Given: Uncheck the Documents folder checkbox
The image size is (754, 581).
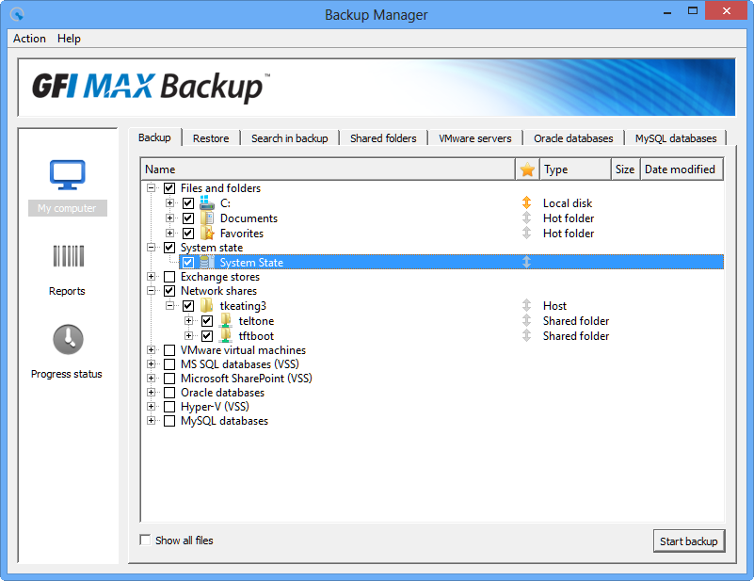Looking at the screenshot, I should (188, 218).
